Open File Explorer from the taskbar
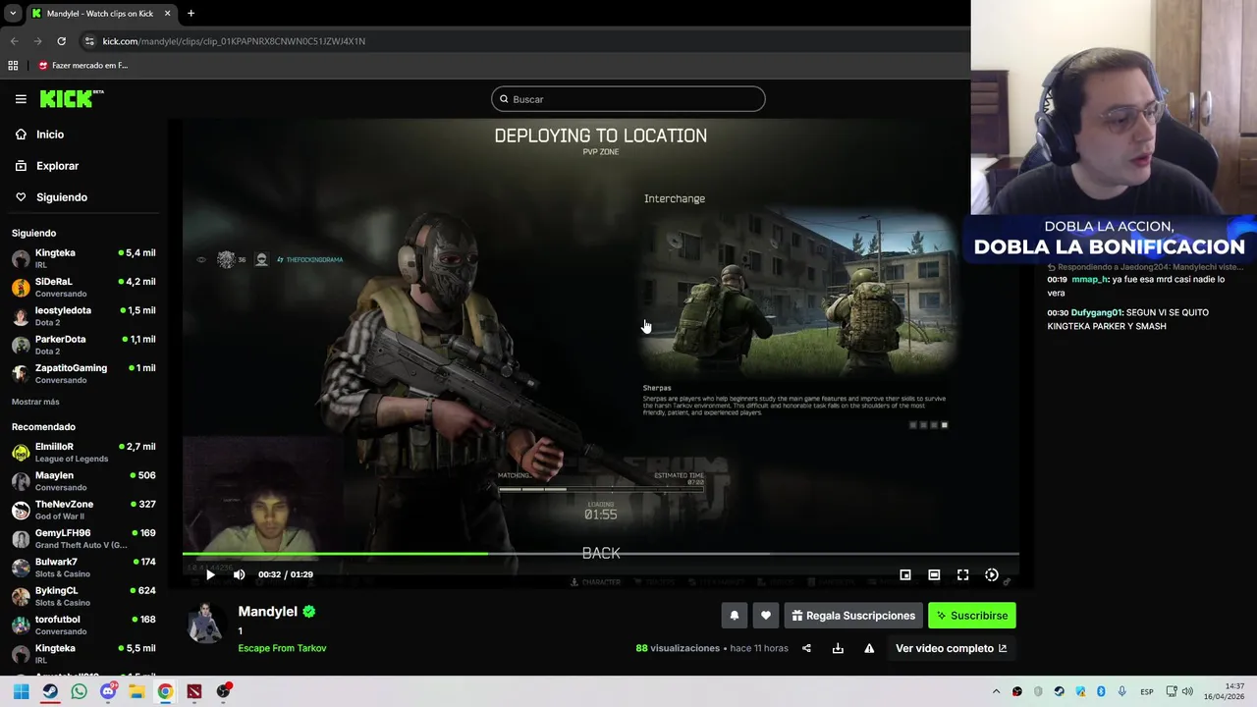The height and width of the screenshot is (707, 1257). click(x=137, y=691)
